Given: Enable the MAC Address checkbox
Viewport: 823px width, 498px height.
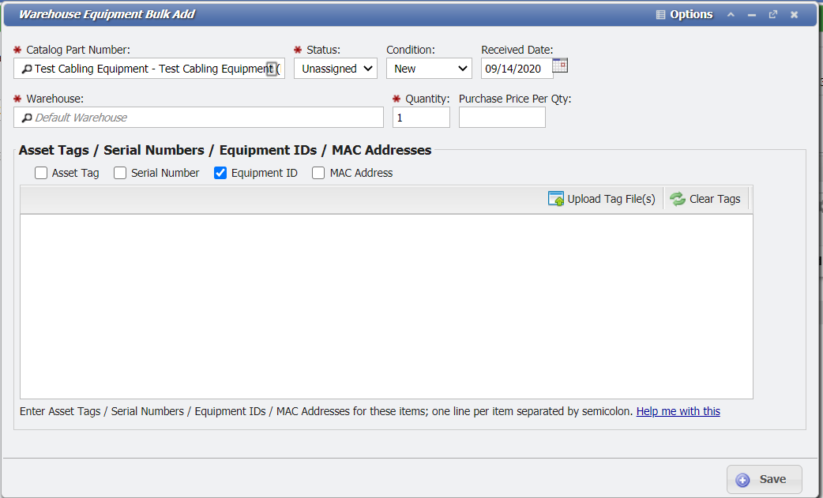Looking at the screenshot, I should [x=318, y=172].
